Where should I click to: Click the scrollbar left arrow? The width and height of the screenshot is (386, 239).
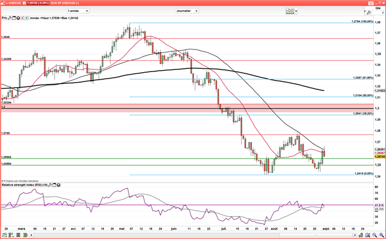pos(31,235)
